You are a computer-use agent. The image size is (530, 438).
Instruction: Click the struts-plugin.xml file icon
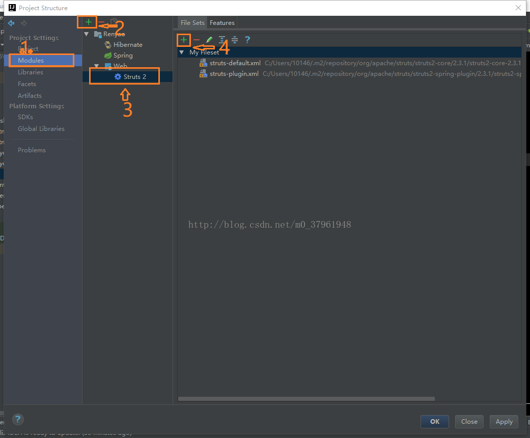(203, 74)
